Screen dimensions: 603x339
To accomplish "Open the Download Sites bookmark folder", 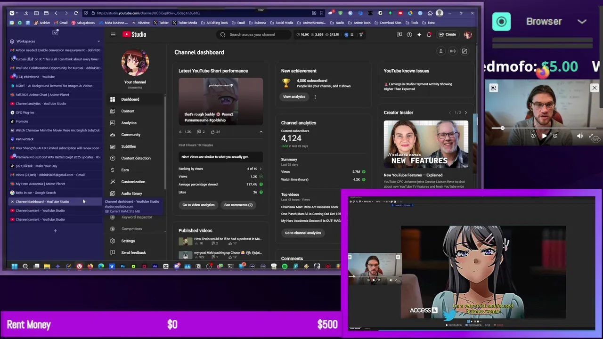I will tap(388, 23).
